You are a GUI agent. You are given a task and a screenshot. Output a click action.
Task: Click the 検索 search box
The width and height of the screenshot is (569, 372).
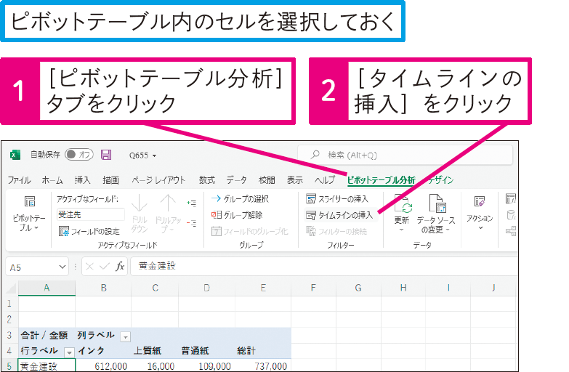pyautogui.click(x=405, y=155)
